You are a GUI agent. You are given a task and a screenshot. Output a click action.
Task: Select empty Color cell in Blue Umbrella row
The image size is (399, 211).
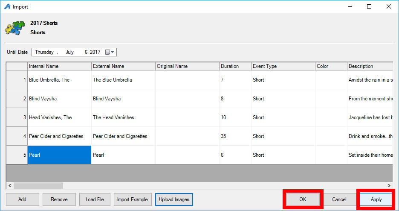331,80
